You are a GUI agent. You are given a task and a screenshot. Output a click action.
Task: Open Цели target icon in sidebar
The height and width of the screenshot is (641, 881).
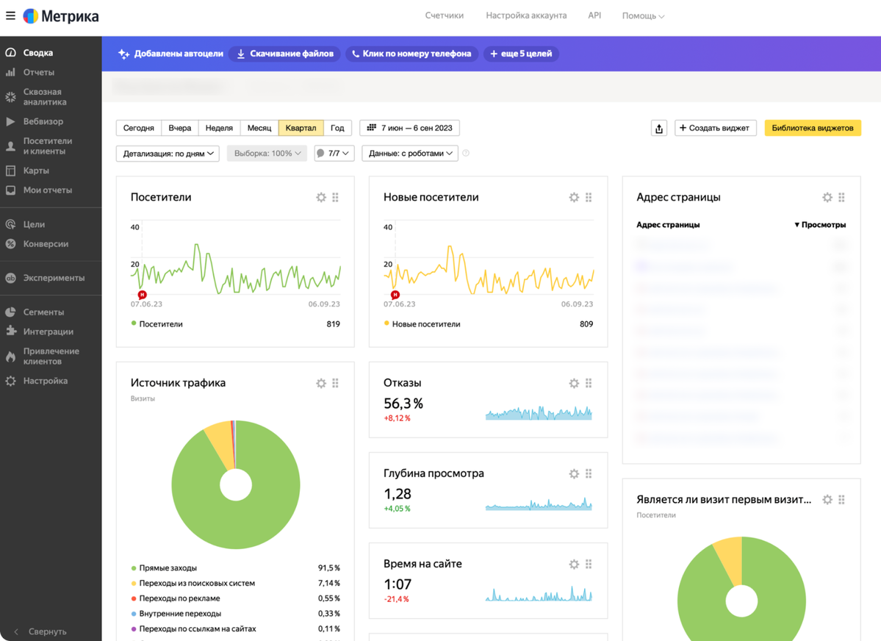click(x=10, y=224)
